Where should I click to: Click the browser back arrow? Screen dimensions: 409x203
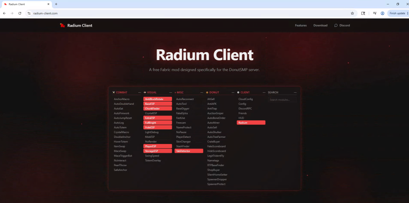[x=4, y=13]
